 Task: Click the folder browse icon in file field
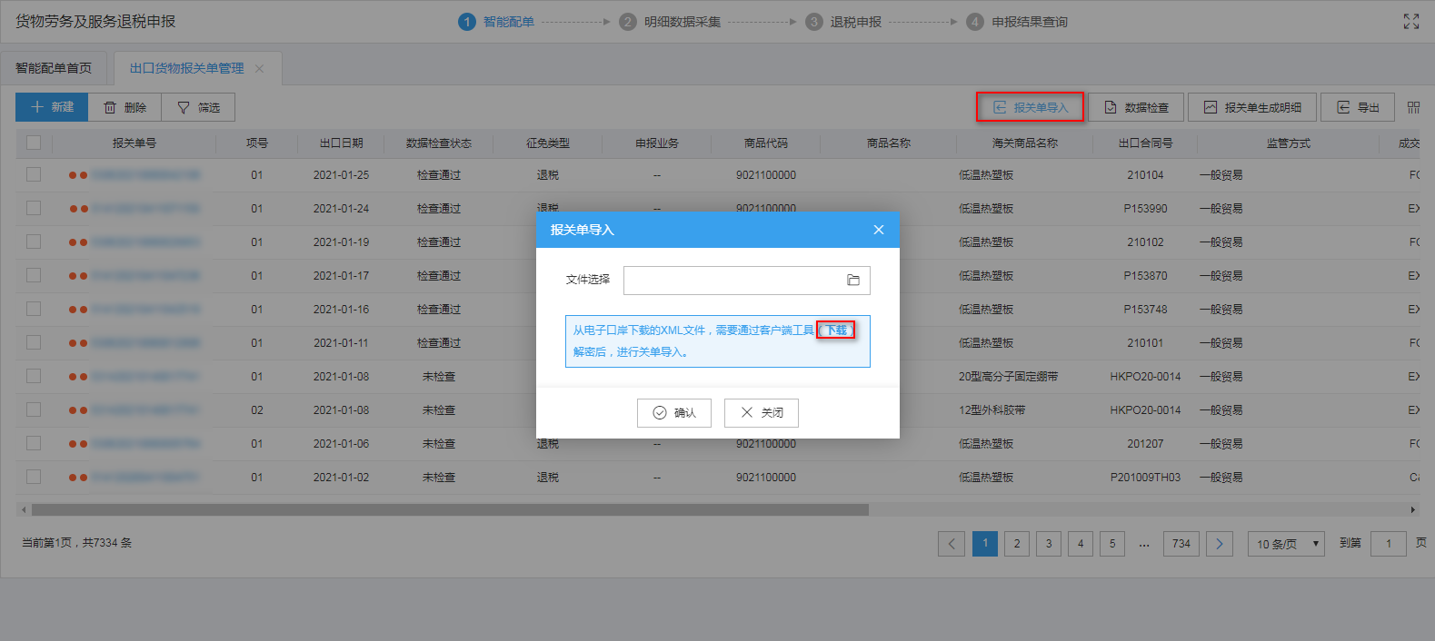coord(853,281)
